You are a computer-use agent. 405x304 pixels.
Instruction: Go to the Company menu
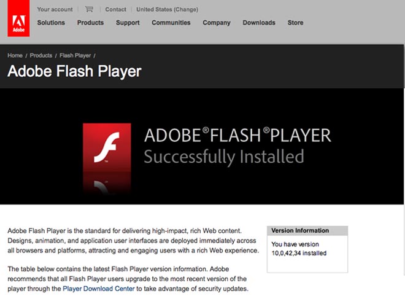click(x=217, y=23)
